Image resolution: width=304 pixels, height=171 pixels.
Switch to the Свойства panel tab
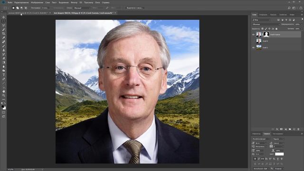tap(283, 15)
